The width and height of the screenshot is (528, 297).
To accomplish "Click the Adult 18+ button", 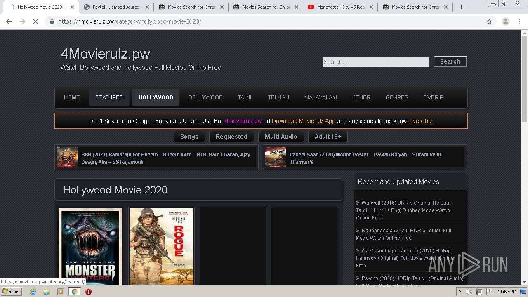I will (328, 137).
